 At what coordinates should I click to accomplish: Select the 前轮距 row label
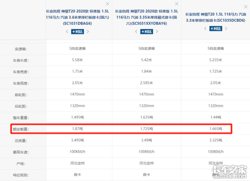coord(21,95)
